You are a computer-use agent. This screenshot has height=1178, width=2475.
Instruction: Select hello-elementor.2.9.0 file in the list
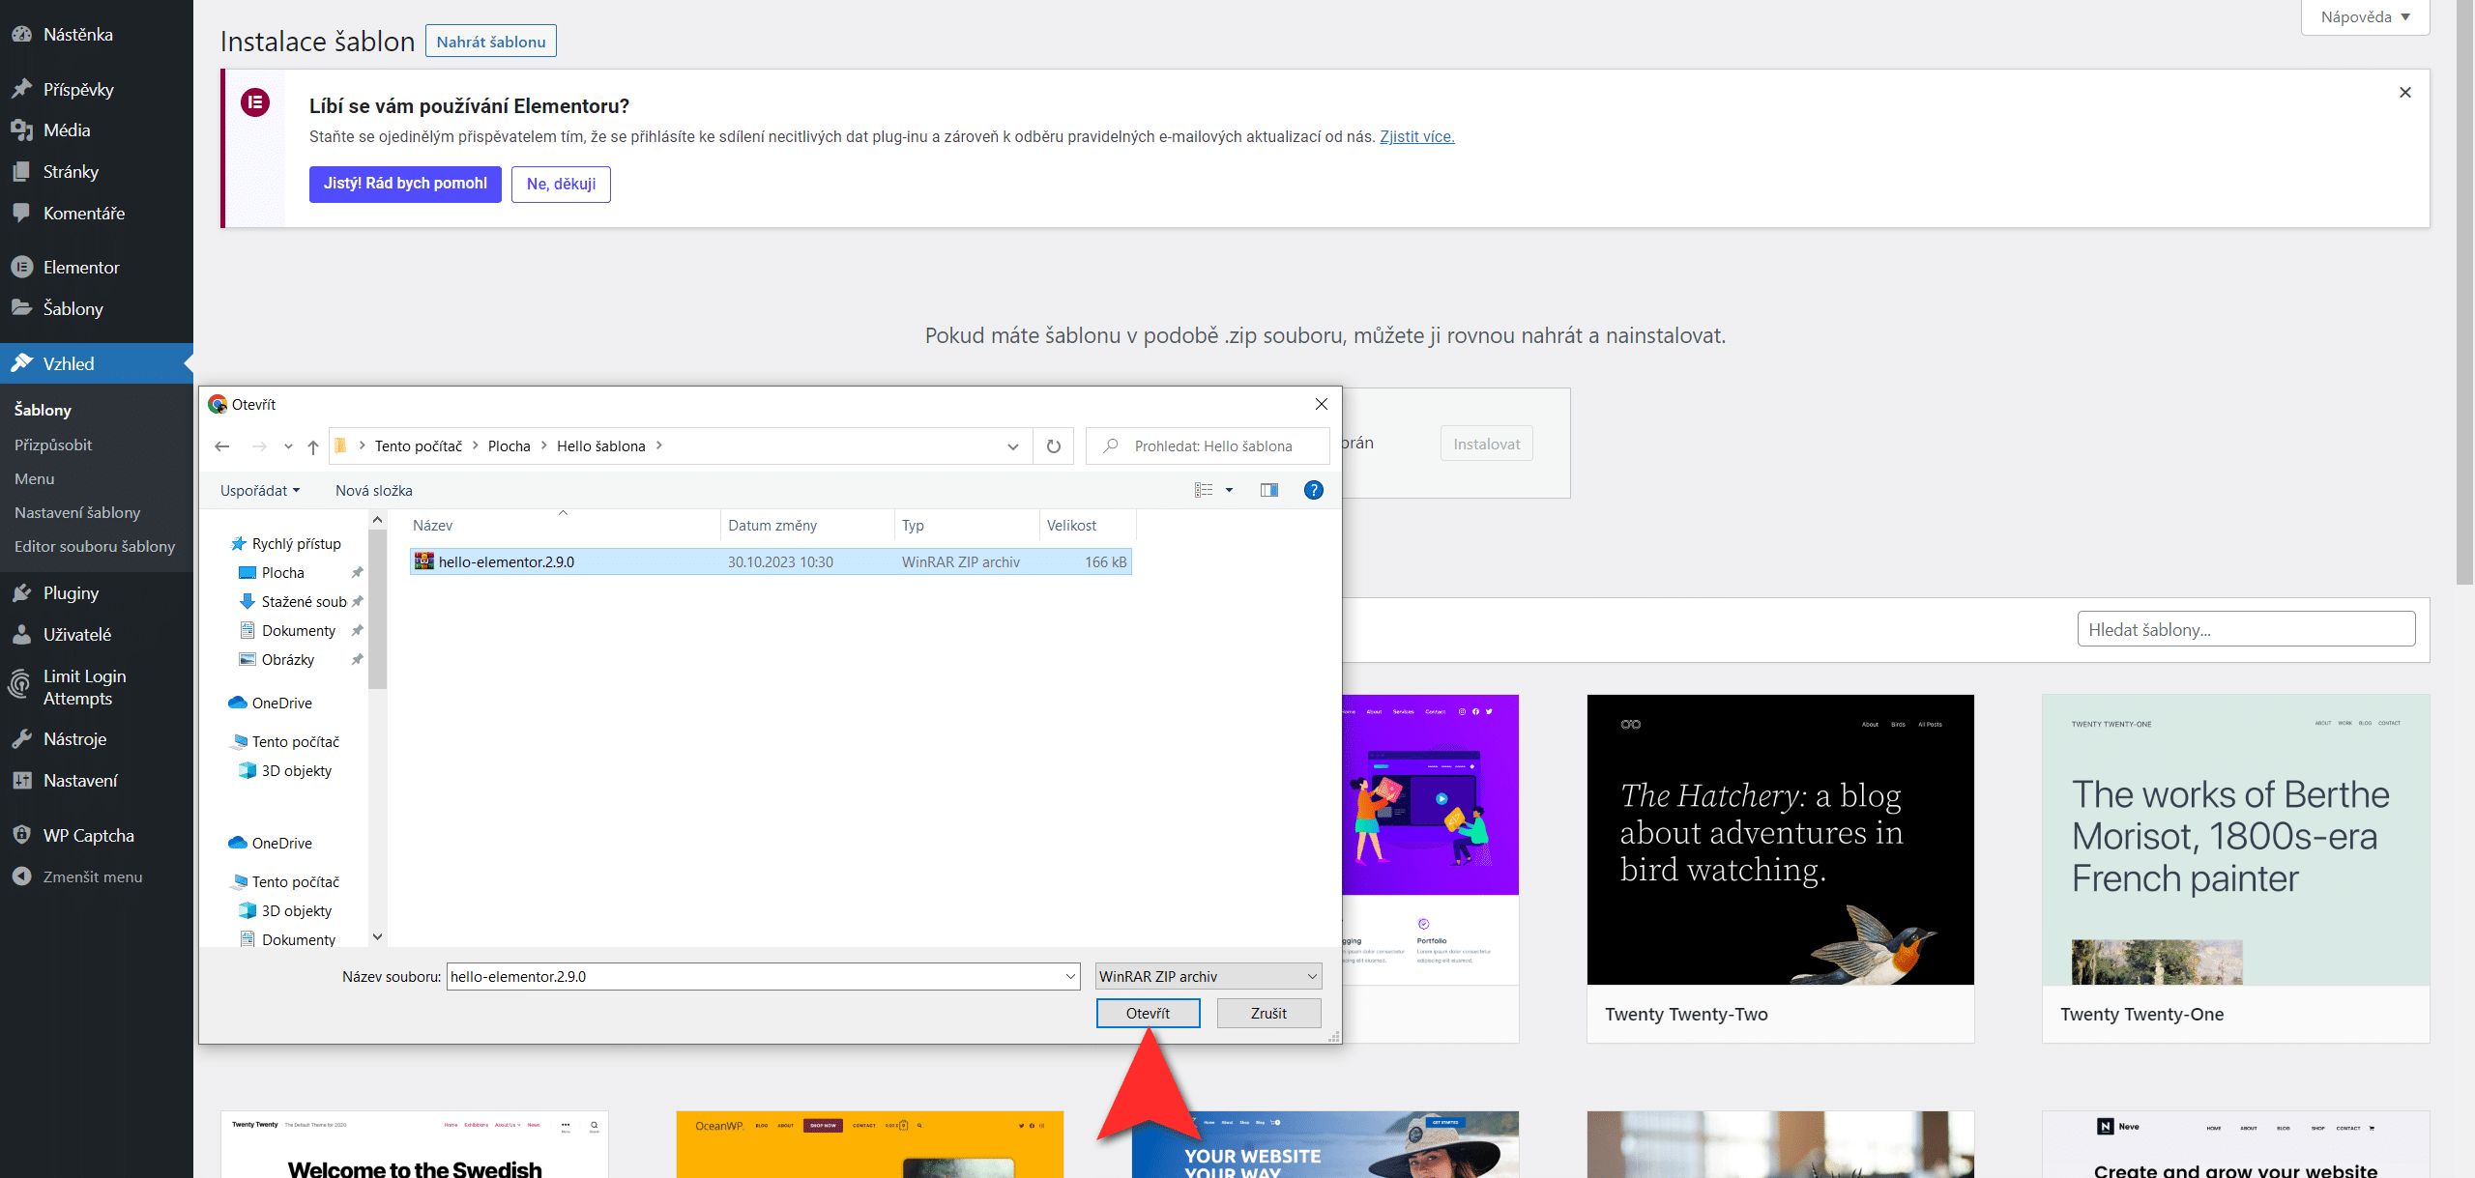[x=506, y=562]
